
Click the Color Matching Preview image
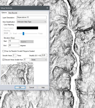[x=17, y=74]
